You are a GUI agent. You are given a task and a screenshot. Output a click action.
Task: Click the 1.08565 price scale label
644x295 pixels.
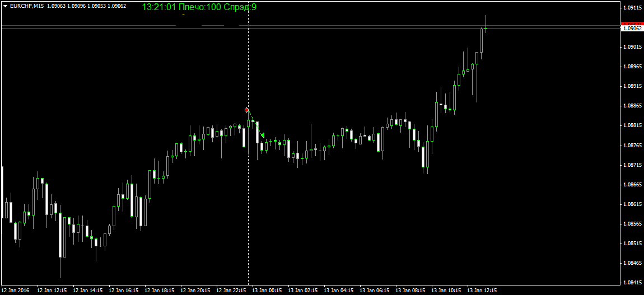coord(633,224)
